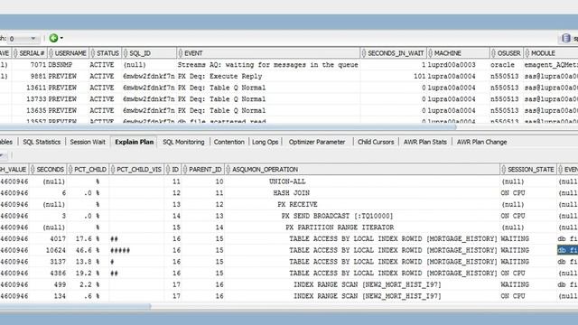Click the SECONDS column header in plan grid
This screenshot has width=578, height=325.
[x=48, y=170]
